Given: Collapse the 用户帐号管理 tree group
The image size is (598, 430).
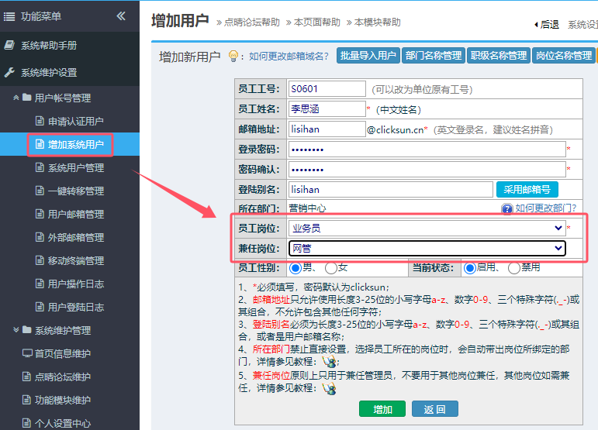Looking at the screenshot, I should (17, 98).
